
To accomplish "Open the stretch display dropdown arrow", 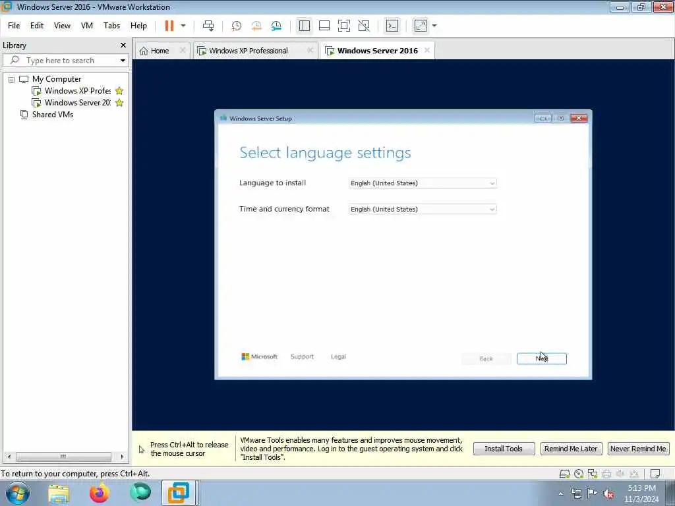I will point(434,26).
